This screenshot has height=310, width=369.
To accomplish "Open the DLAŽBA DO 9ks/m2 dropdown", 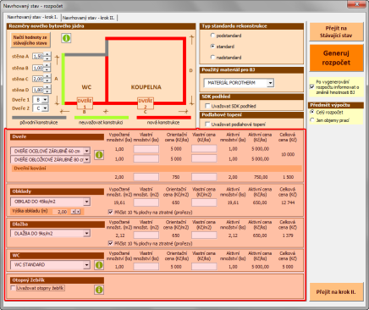I will 86,234.
